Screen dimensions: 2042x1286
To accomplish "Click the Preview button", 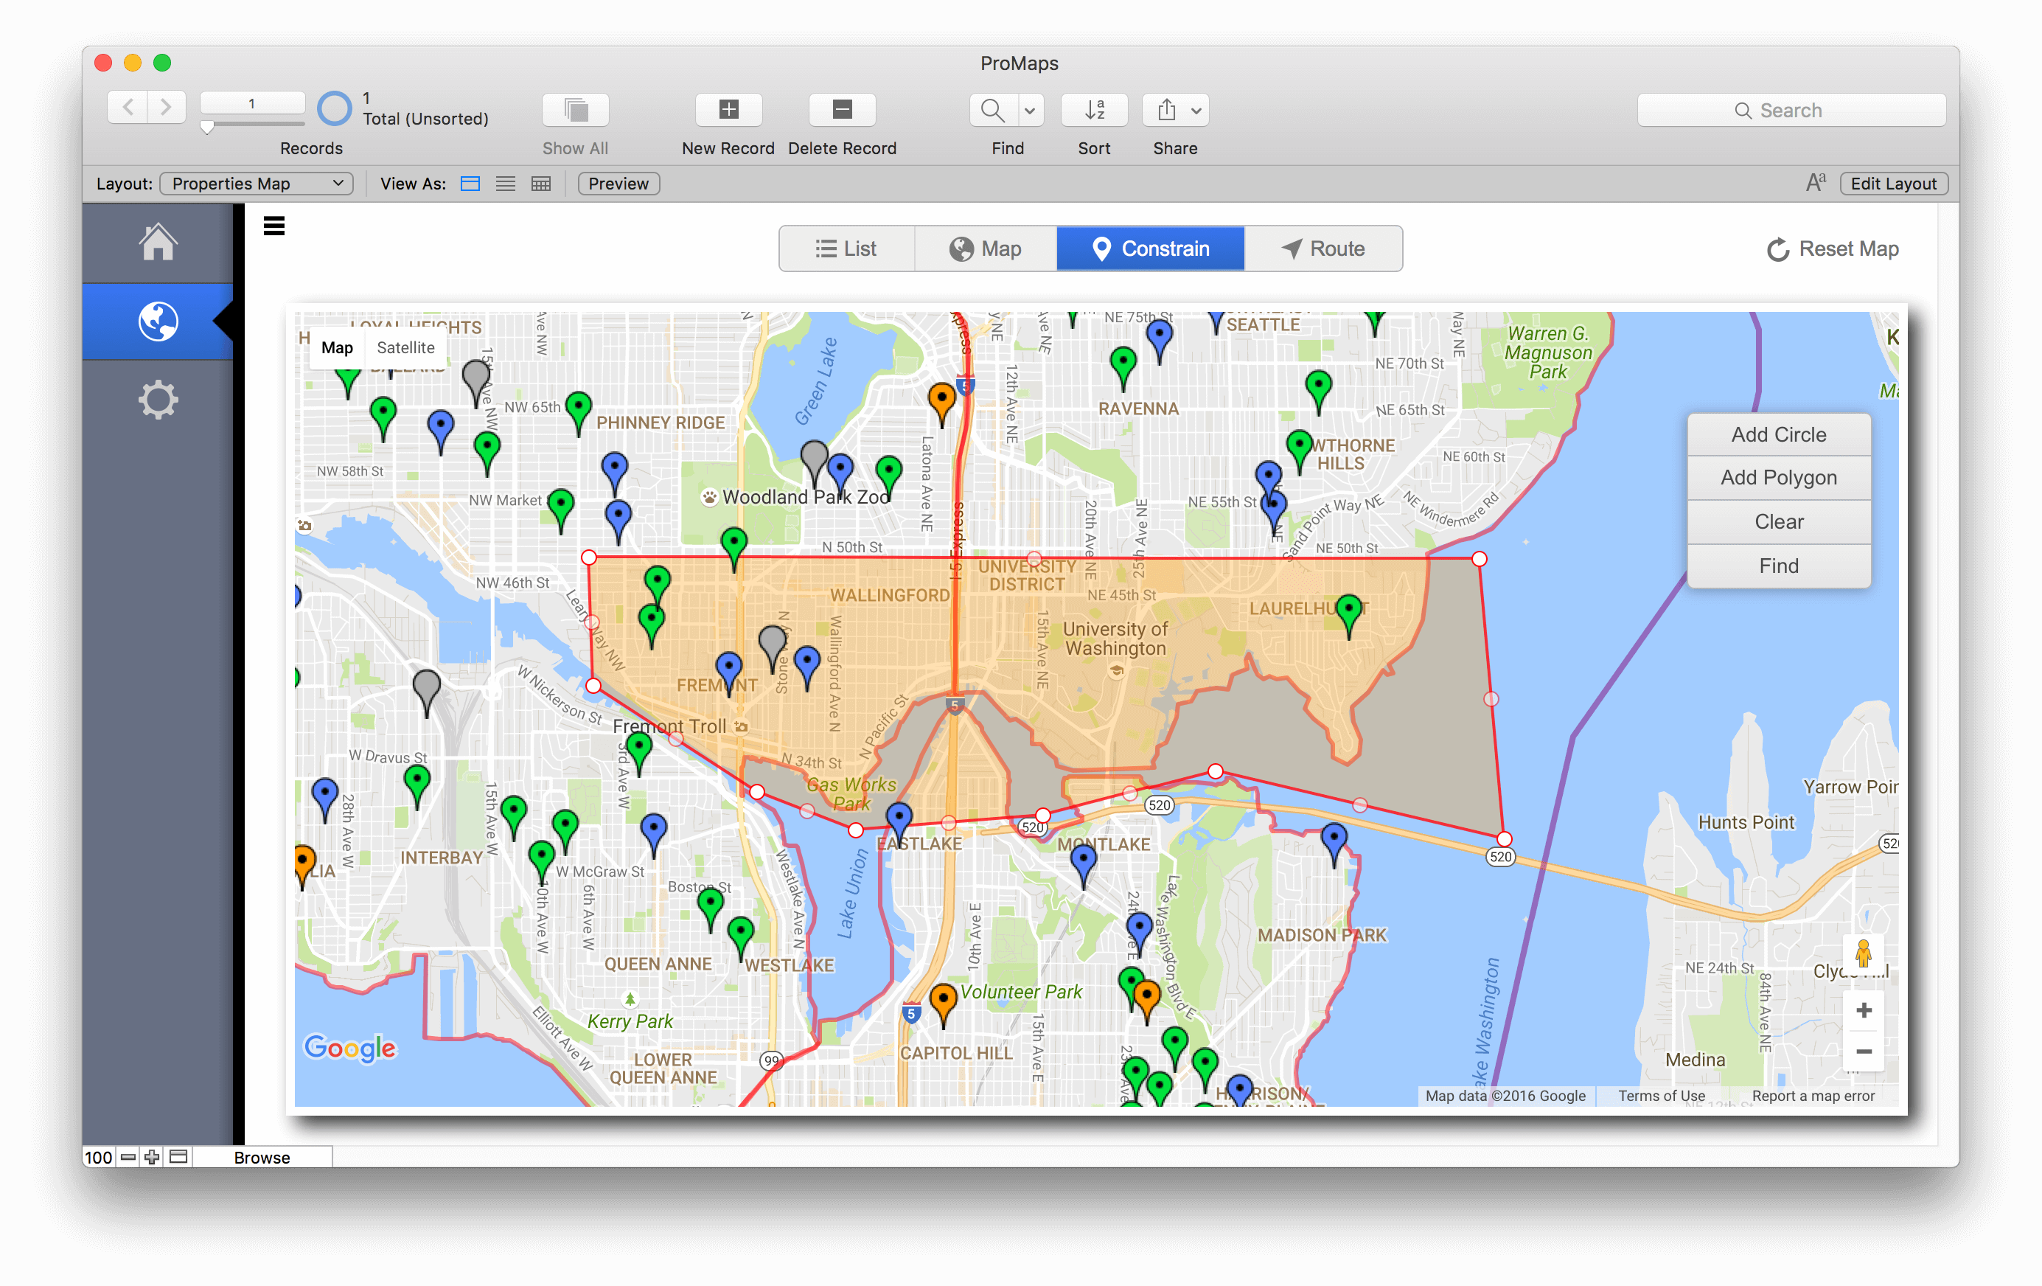I will (x=618, y=184).
